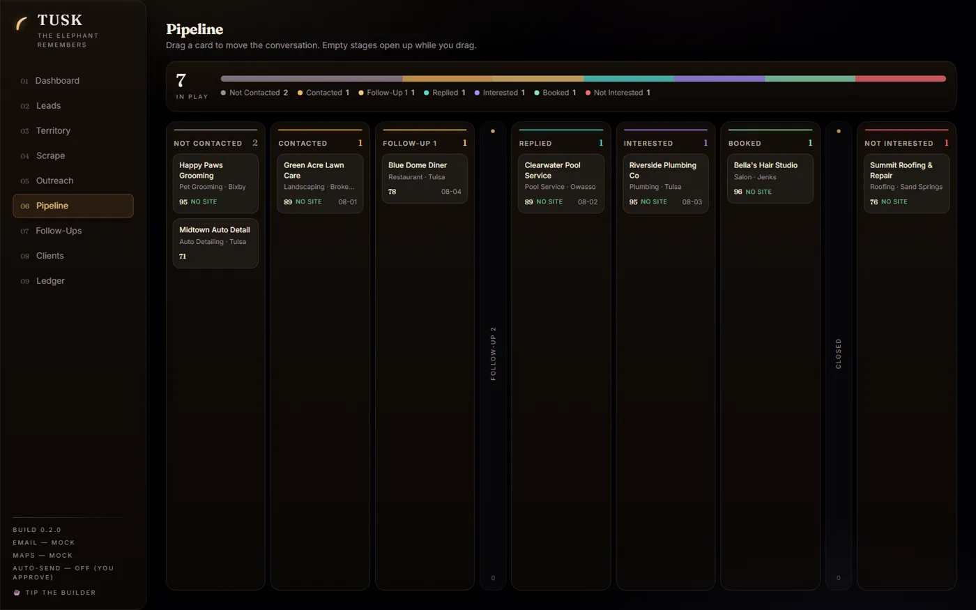Image resolution: width=976 pixels, height=610 pixels.
Task: Click NO SITE tag on Happy Paws card
Action: pos(204,201)
